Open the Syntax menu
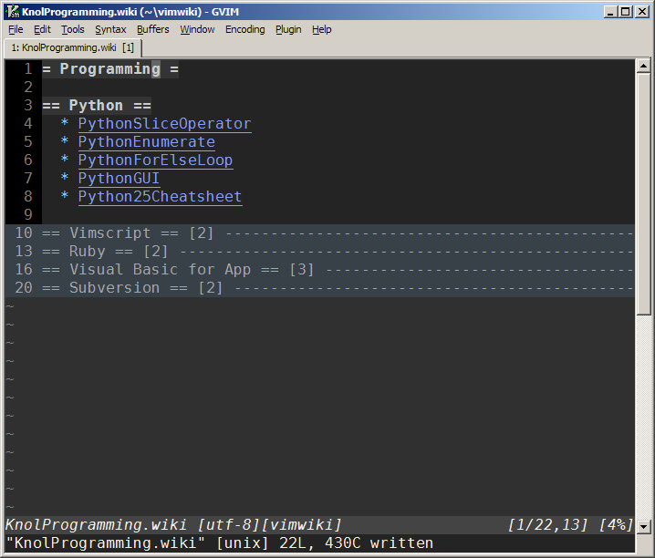The height and width of the screenshot is (558, 655). 110,29
